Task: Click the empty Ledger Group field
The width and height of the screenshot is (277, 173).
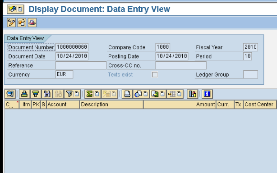Action: point(250,74)
